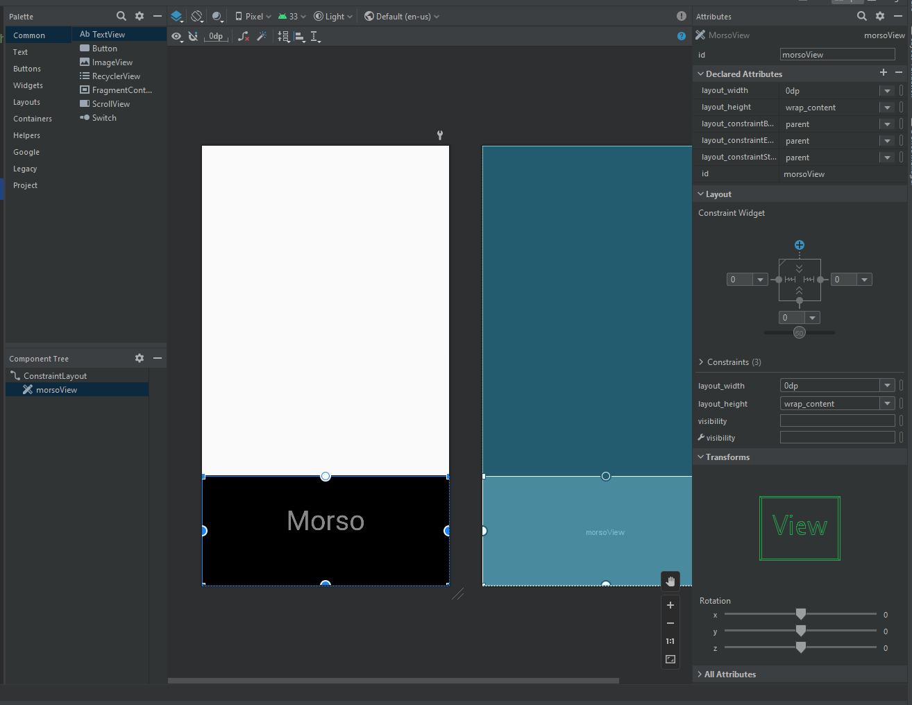Choose Switch from the palette
Screen dimensions: 912x705
[x=119, y=118]
